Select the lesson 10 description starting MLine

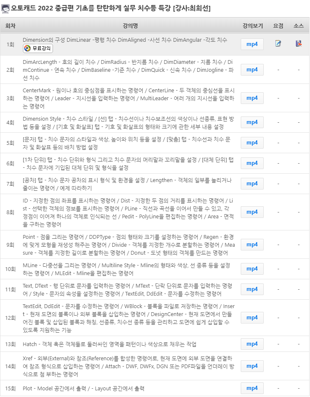coord(126,269)
